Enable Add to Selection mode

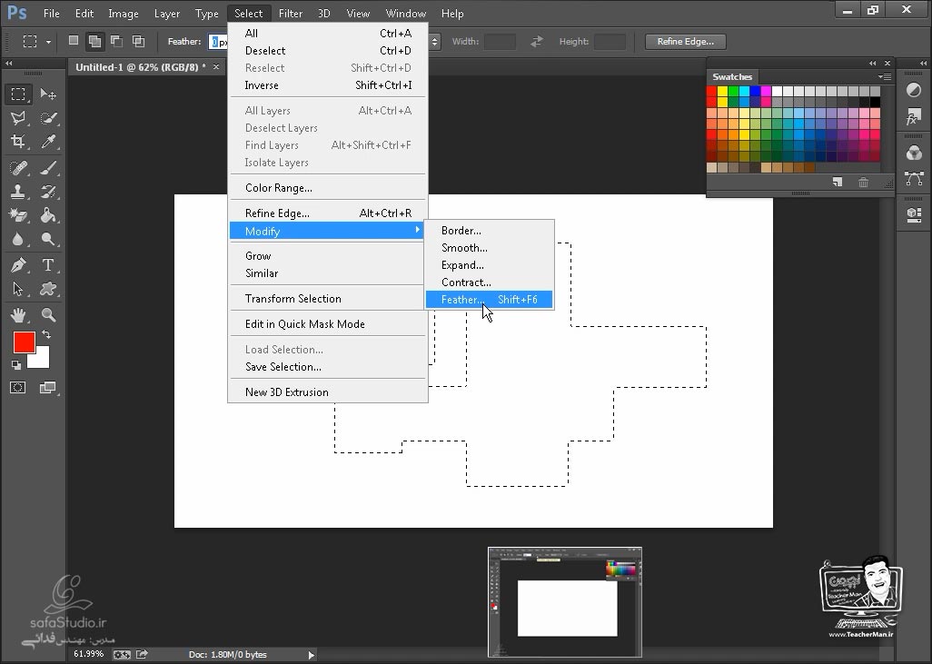[x=94, y=41]
